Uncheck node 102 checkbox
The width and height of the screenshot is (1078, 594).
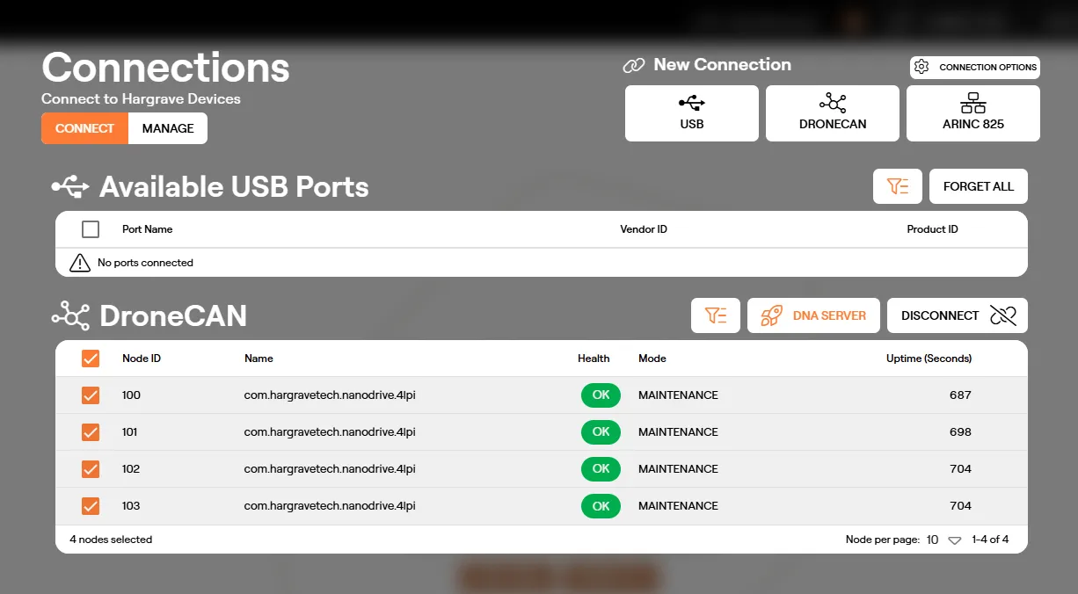(x=91, y=469)
